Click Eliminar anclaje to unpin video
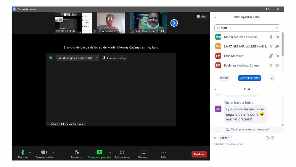This screenshot has width=296, height=167. pyautogui.click(x=115, y=58)
